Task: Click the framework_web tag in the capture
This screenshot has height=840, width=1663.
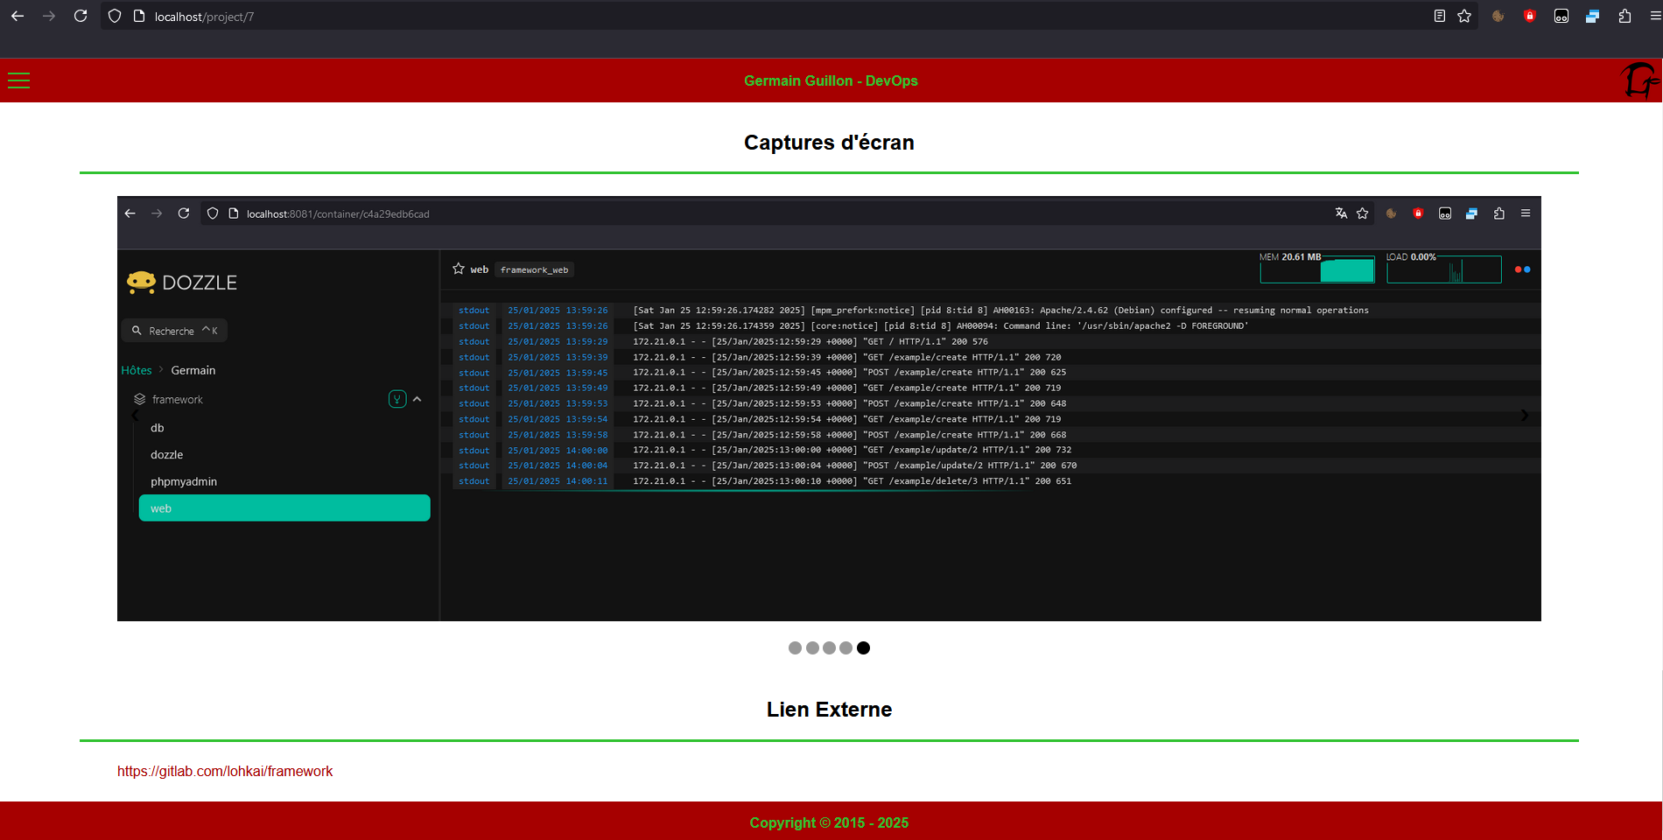Action: pos(534,269)
